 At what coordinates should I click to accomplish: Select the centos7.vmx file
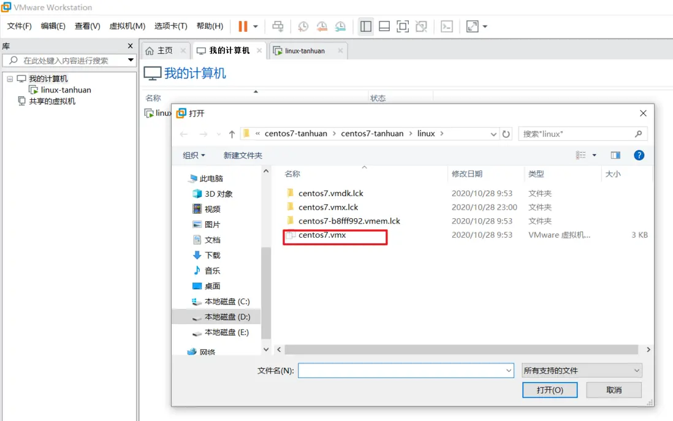click(322, 235)
